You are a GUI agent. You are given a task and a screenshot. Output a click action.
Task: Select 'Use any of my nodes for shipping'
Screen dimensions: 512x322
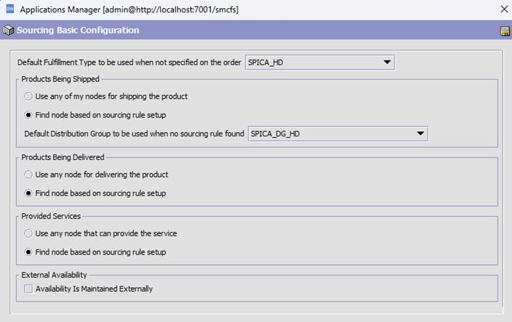pos(28,96)
